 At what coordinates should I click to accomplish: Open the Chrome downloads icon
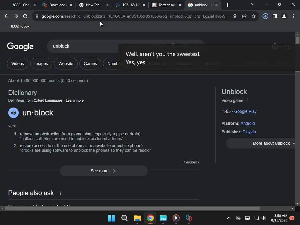[x=265, y=16]
